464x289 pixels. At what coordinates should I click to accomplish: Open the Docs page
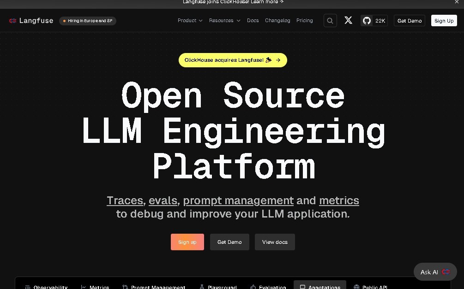pos(253,20)
